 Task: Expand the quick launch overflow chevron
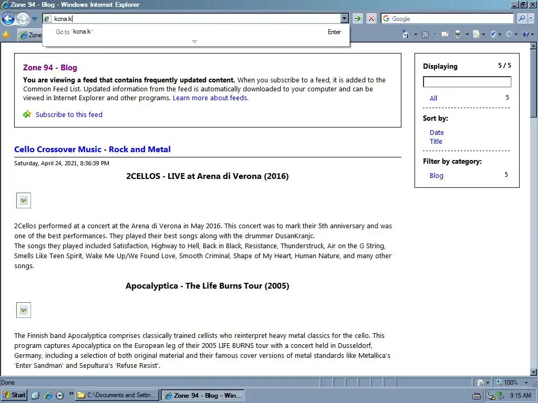(71, 393)
